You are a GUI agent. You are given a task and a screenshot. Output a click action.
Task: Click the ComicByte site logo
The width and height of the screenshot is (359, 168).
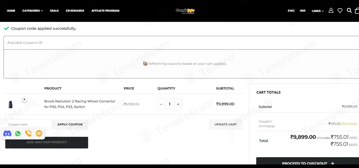point(185,11)
